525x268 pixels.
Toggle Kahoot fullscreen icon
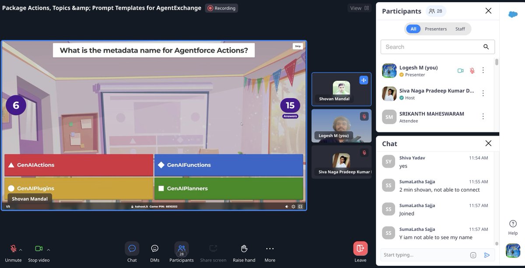(x=300, y=206)
